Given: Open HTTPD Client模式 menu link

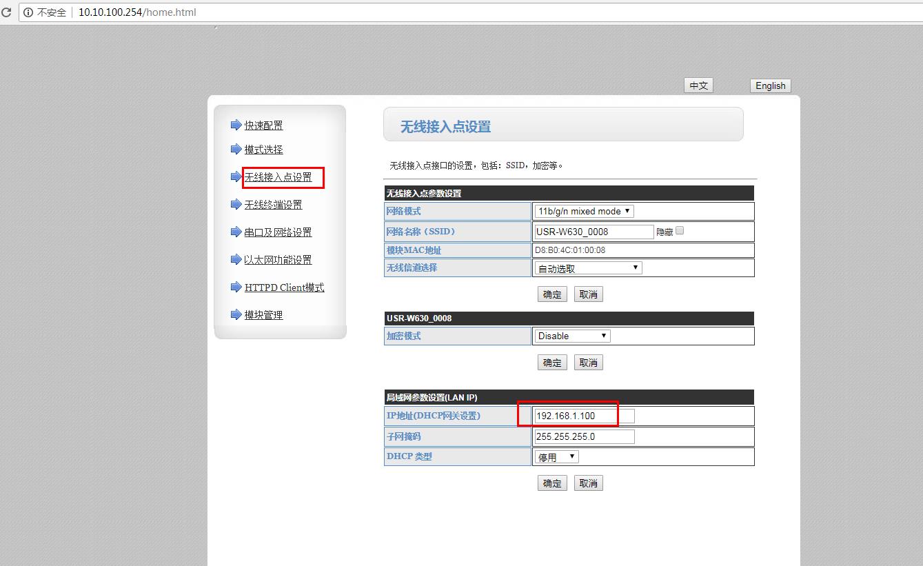Looking at the screenshot, I should pos(284,287).
